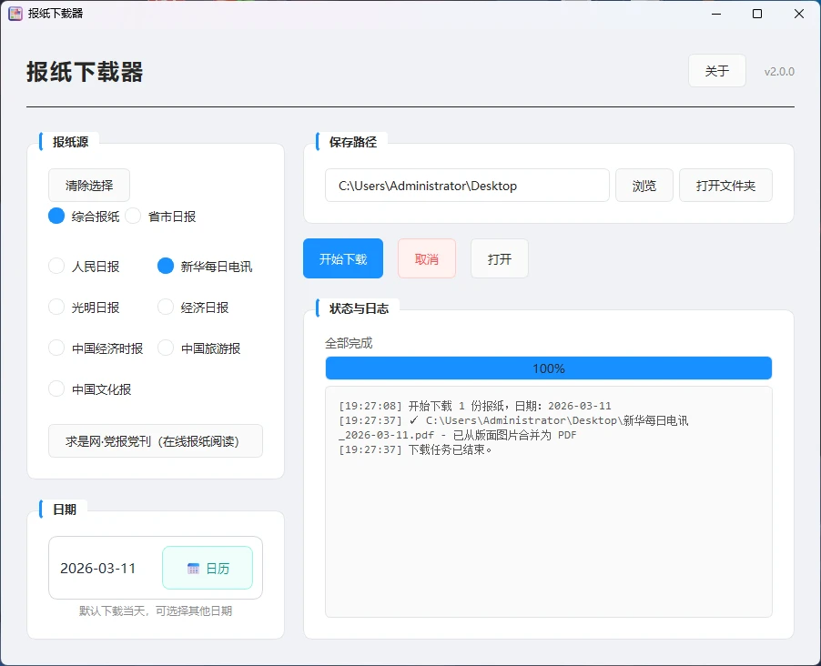Maximize the 报纸下载器 window

(757, 14)
